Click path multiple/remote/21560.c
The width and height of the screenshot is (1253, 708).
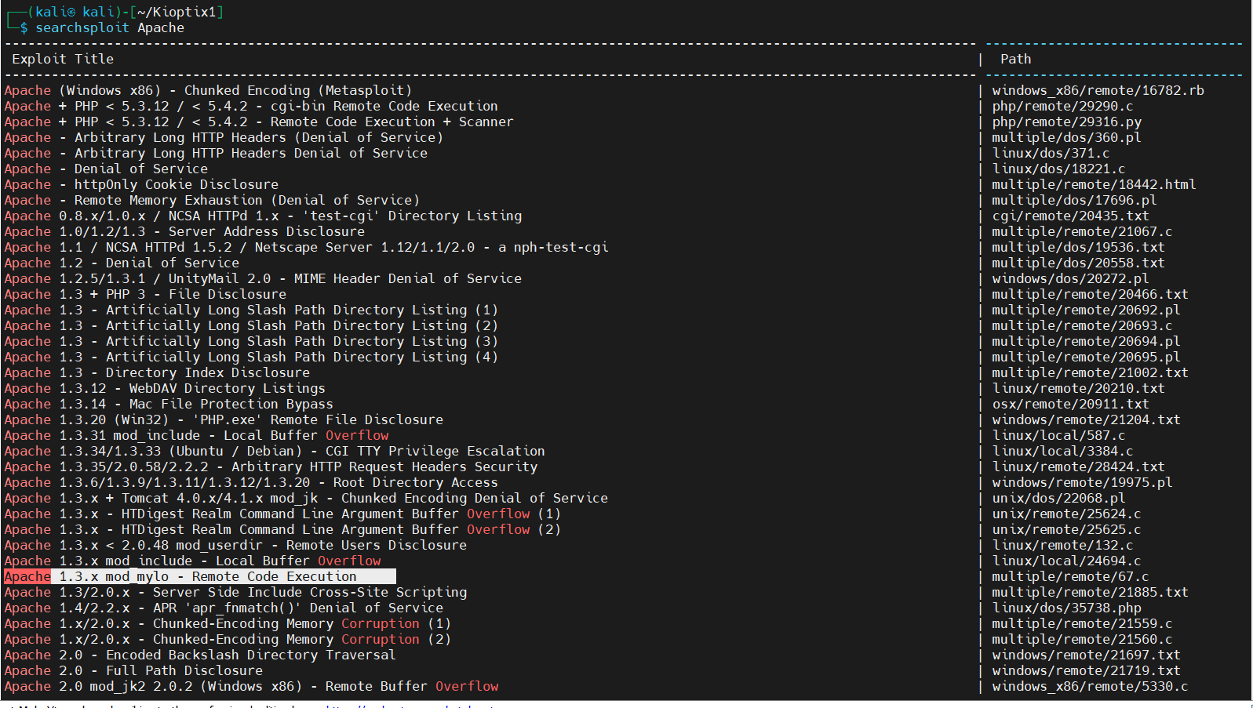1082,639
